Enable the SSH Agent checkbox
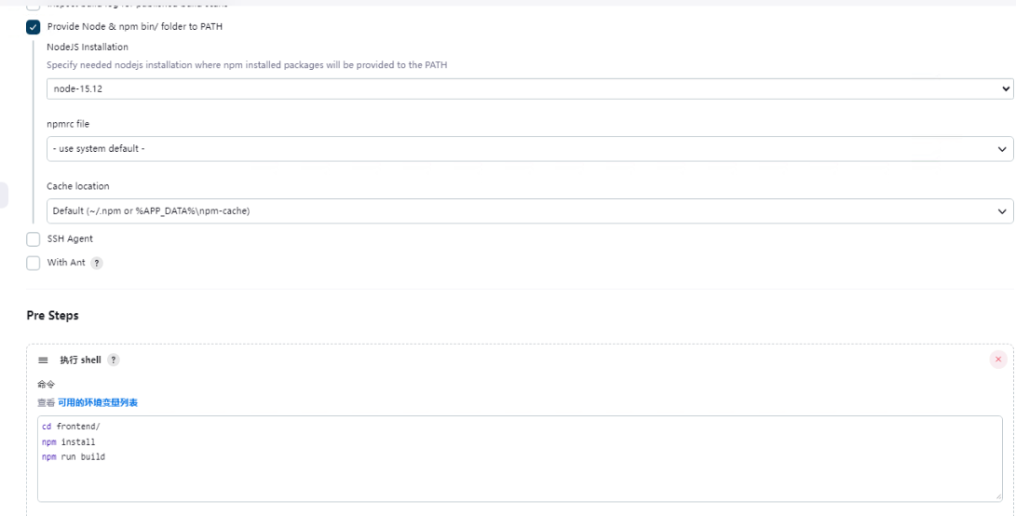 [x=34, y=239]
